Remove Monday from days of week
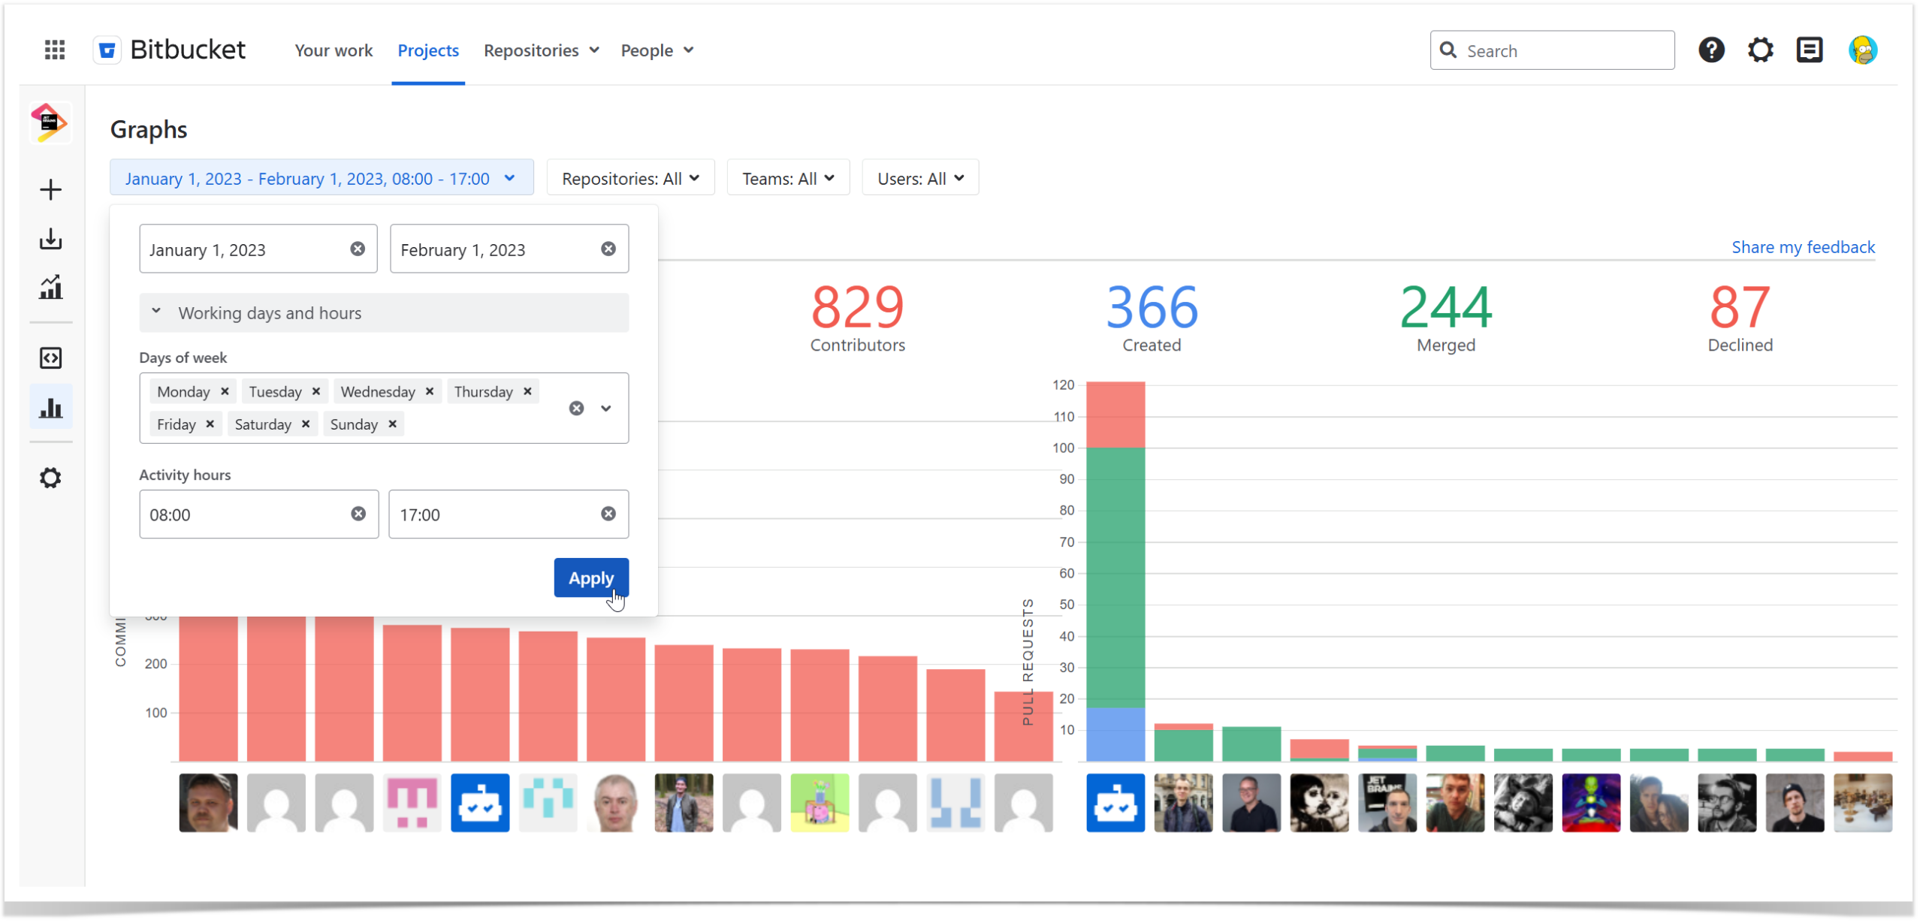This screenshot has width=1923, height=923. coord(225,391)
